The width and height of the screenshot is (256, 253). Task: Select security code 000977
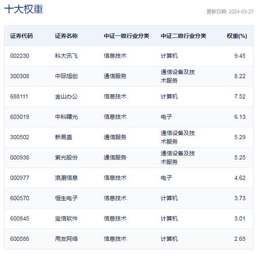click(20, 178)
